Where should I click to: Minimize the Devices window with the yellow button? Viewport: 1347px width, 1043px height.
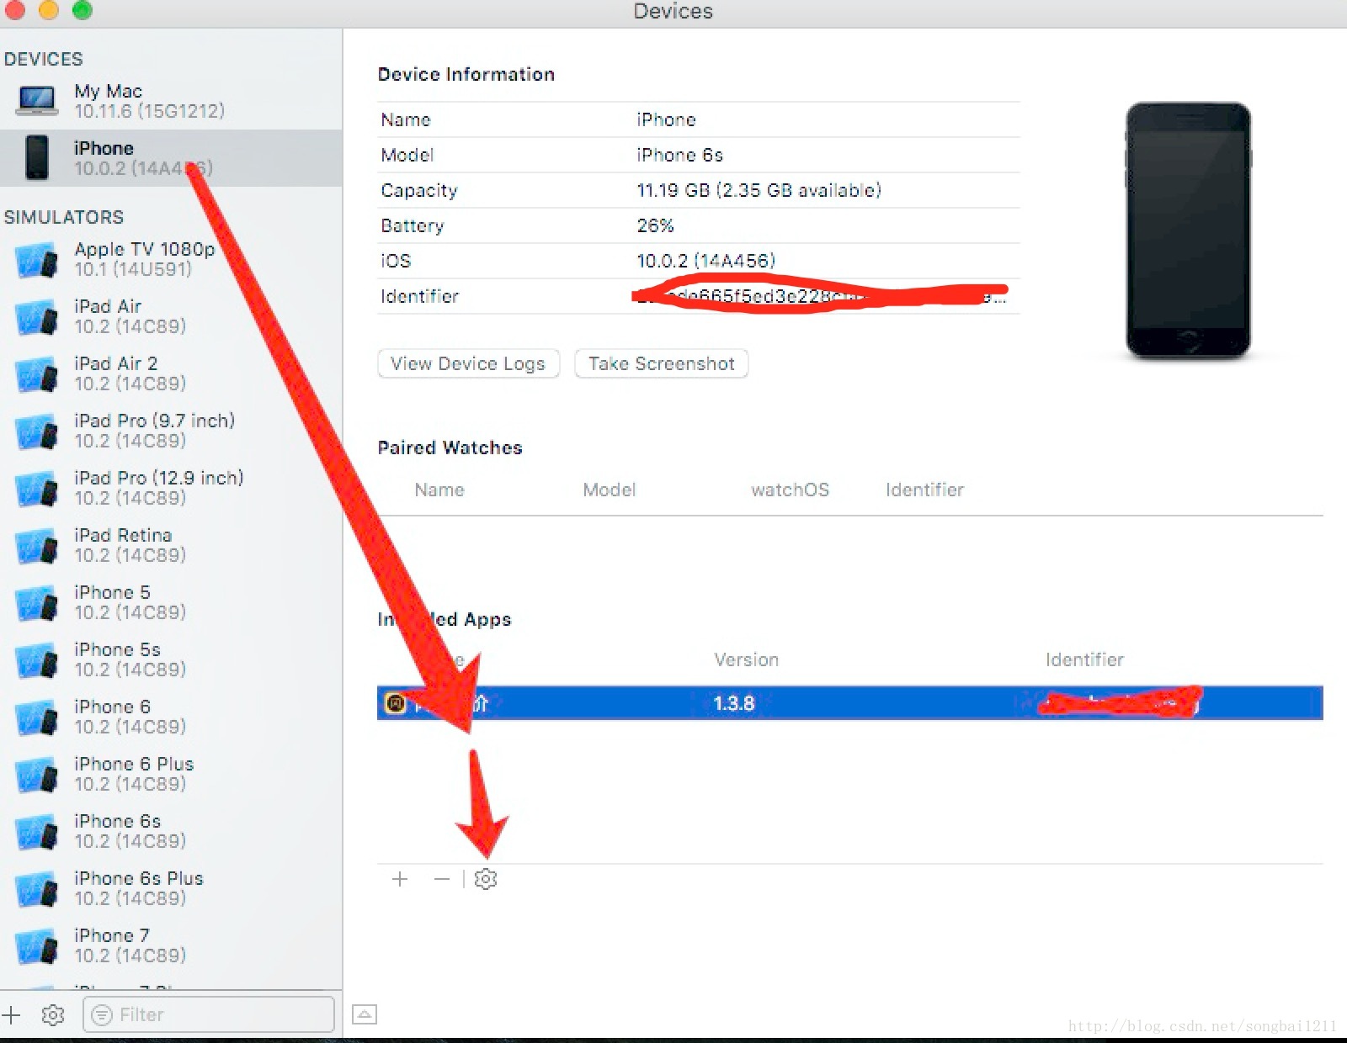pyautogui.click(x=49, y=9)
